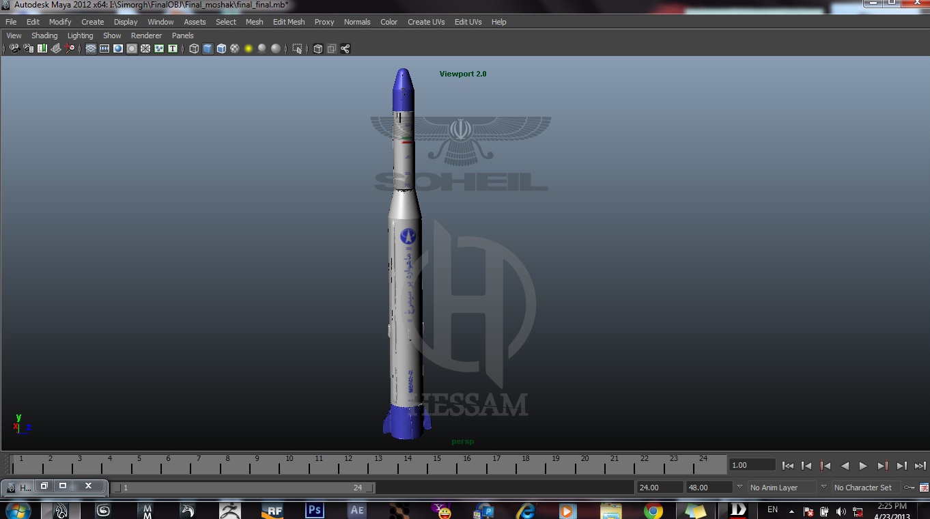Open the Edit Mesh menu
The width and height of the screenshot is (930, 519).
point(289,22)
